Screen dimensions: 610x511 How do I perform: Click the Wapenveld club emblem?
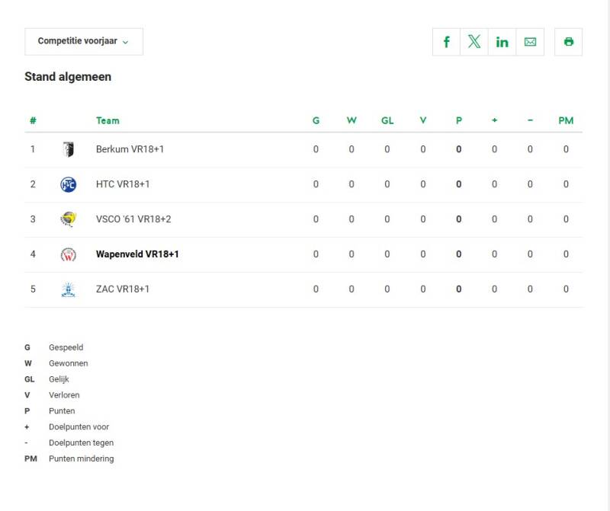point(68,254)
